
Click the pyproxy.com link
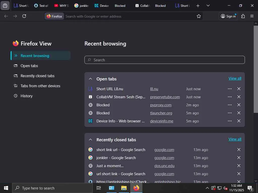pyautogui.click(x=161, y=105)
